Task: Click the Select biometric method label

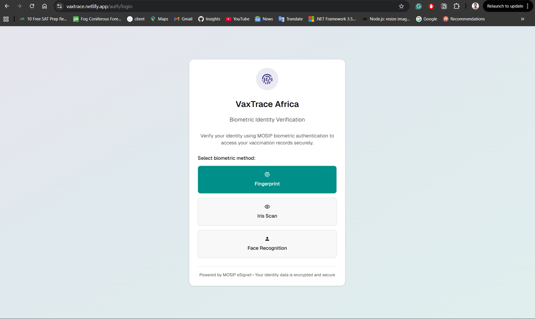Action: 226,158
